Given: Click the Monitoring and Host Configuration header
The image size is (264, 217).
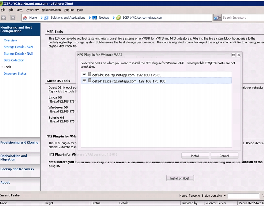Looking at the screenshot, I should [x=20, y=29].
